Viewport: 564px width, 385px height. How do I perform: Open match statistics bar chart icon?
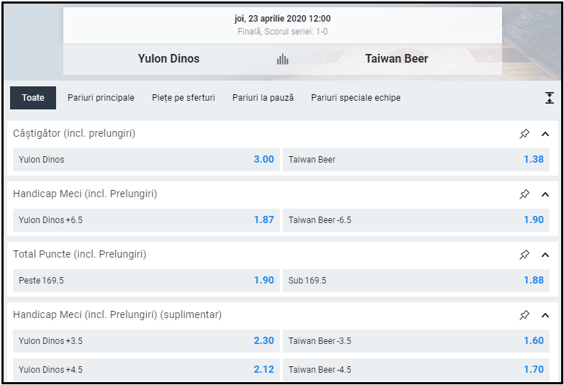click(283, 59)
